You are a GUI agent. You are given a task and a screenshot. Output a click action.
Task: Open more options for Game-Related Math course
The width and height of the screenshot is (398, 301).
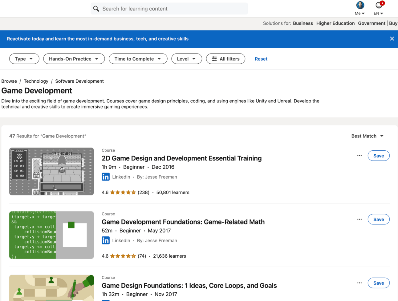pos(359,219)
